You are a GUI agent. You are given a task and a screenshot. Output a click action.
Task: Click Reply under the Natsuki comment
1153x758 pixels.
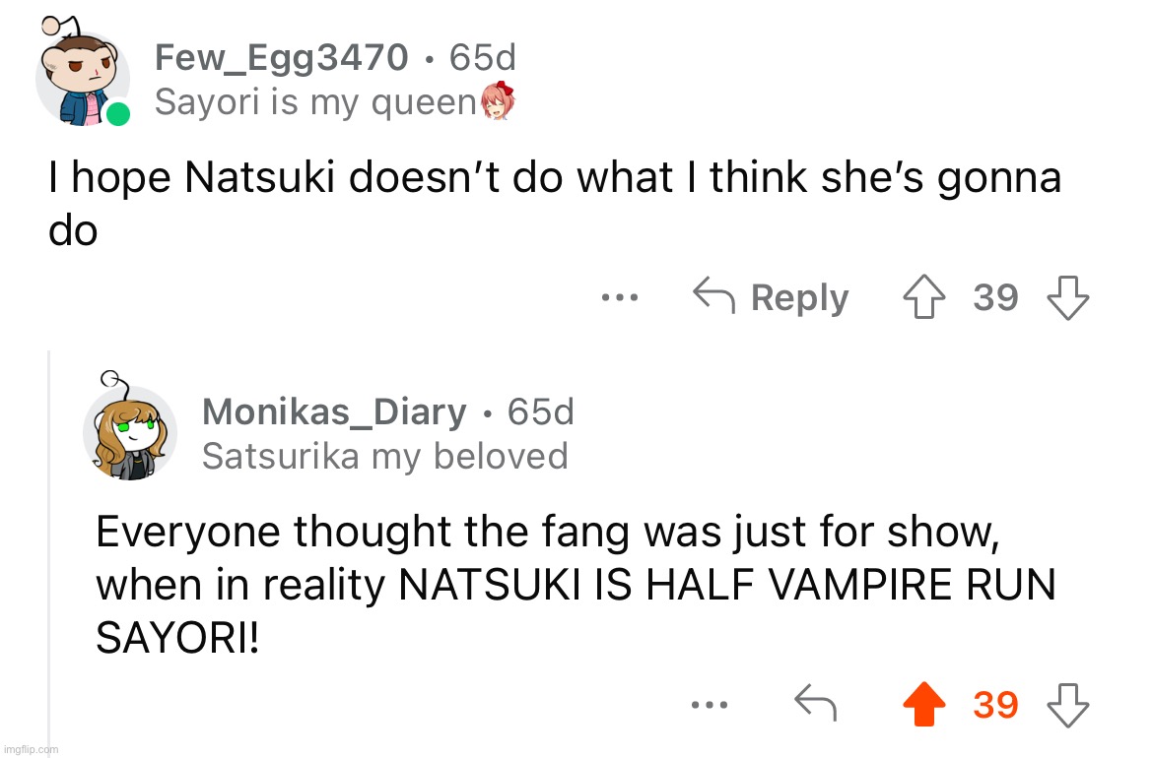click(771, 297)
